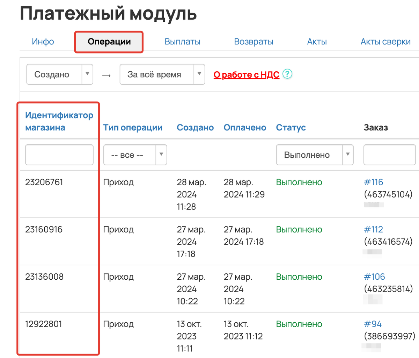
Task: Select the Заказ column header
Action: point(376,128)
